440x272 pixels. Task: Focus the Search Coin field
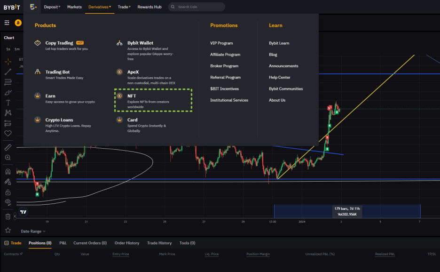click(x=196, y=7)
